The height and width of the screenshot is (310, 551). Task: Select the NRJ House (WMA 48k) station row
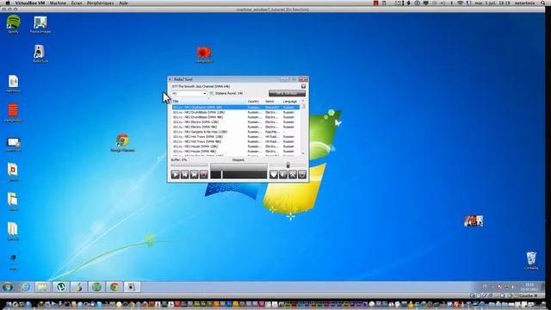236,152
